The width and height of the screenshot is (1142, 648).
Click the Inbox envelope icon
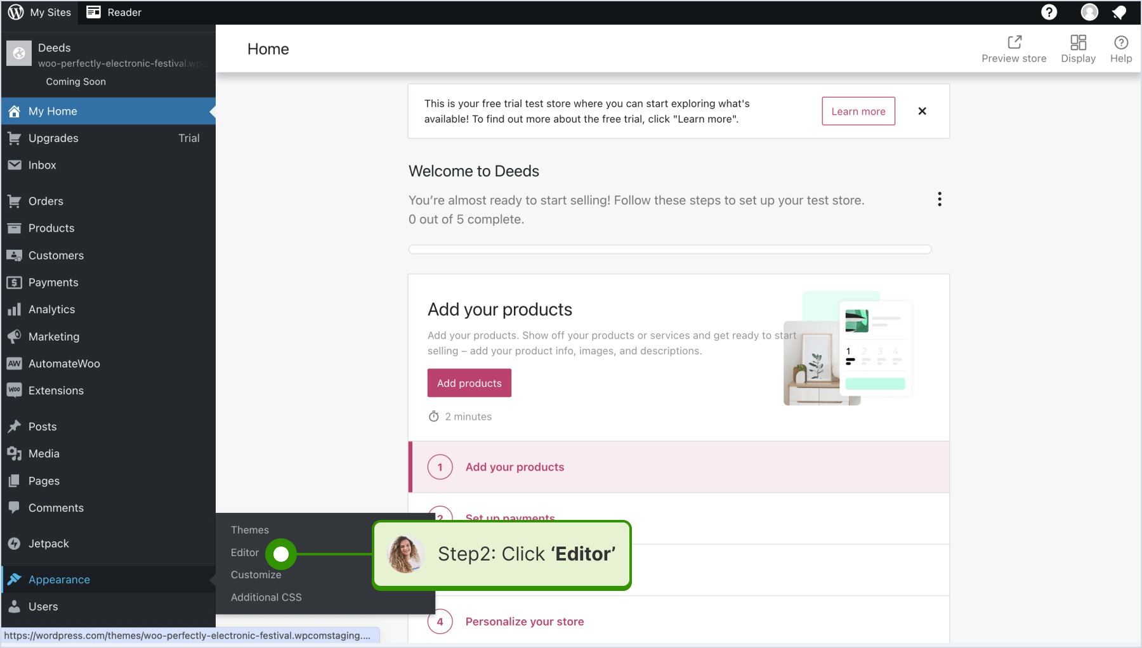[15, 165]
